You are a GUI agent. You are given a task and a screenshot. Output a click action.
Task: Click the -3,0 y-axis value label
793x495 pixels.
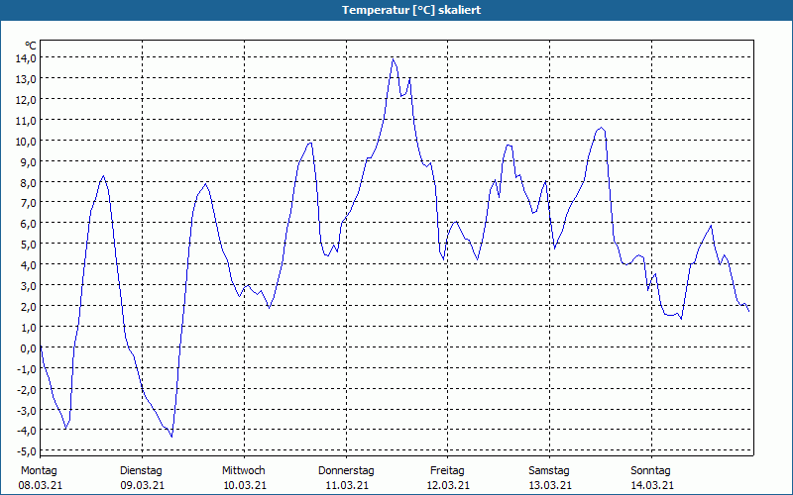click(x=26, y=410)
